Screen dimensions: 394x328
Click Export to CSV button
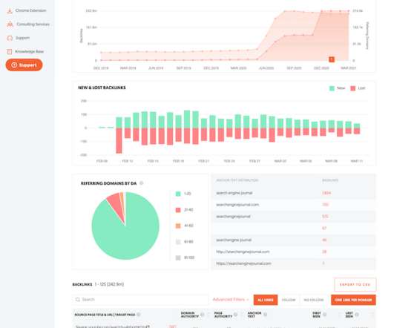click(355, 284)
